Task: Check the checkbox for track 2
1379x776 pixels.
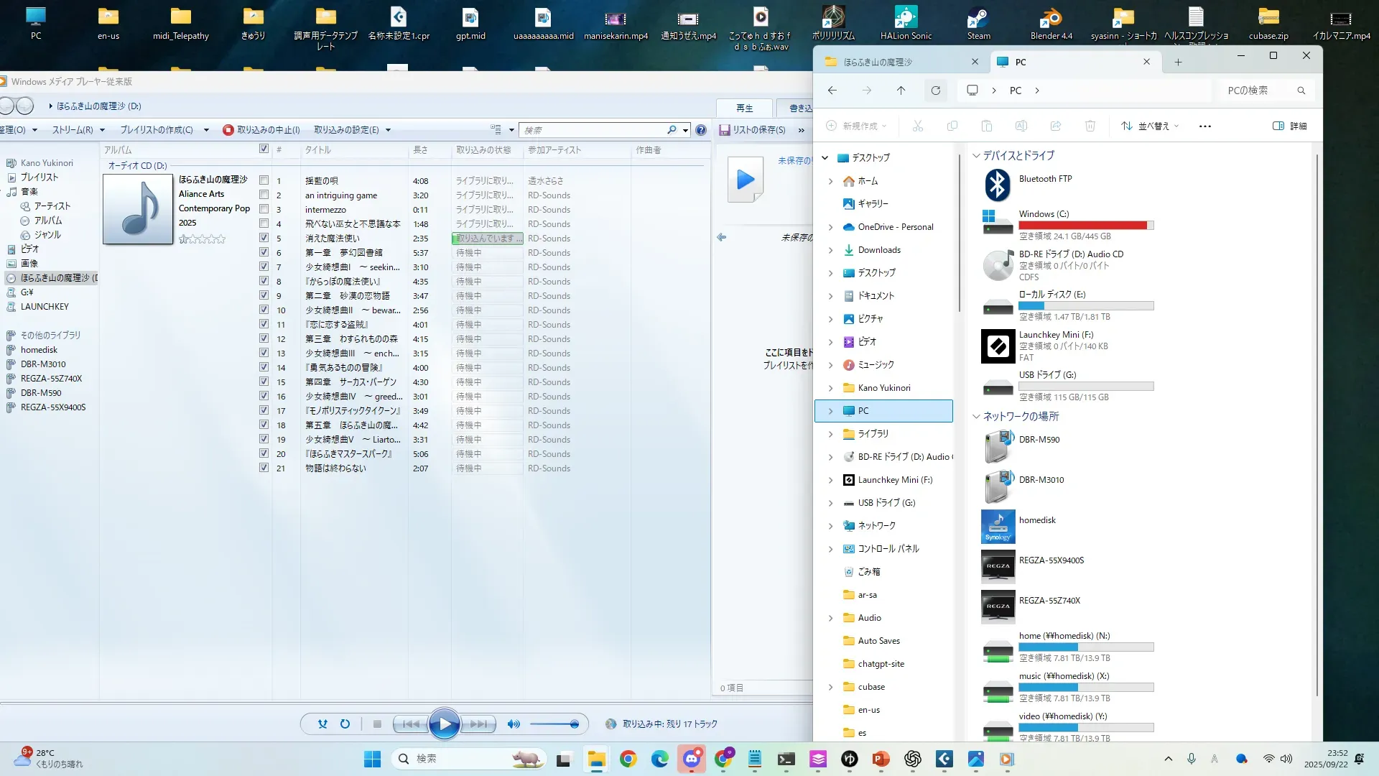Action: (x=264, y=195)
